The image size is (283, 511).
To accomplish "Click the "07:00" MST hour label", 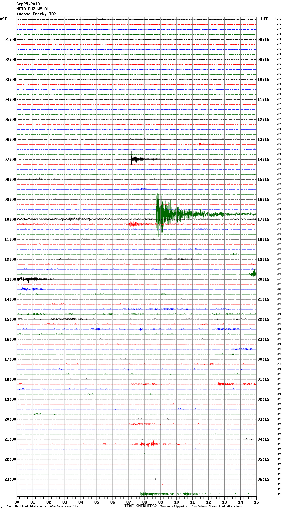I will 10,160.
